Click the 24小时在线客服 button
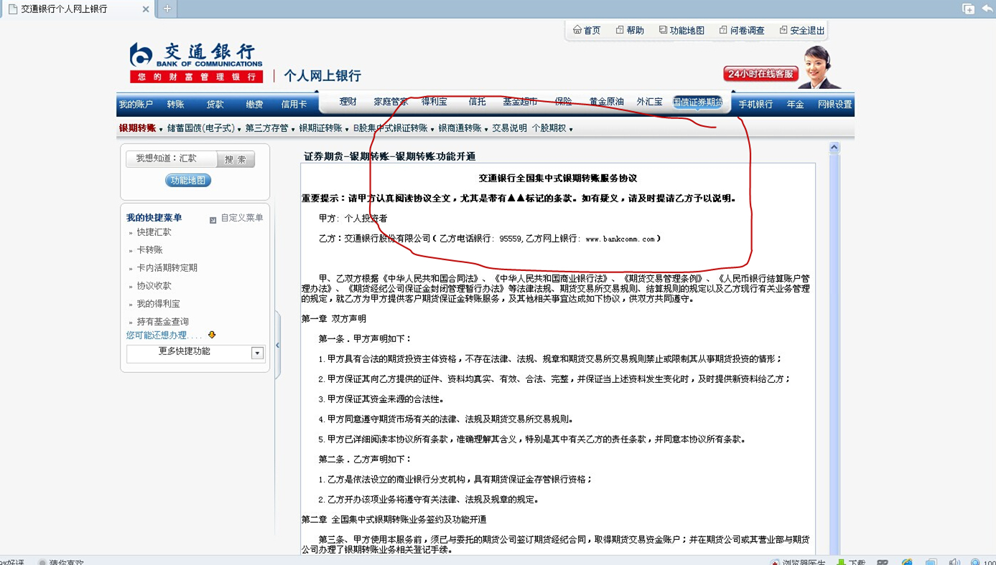Screen dimensions: 996x565 click(761, 74)
